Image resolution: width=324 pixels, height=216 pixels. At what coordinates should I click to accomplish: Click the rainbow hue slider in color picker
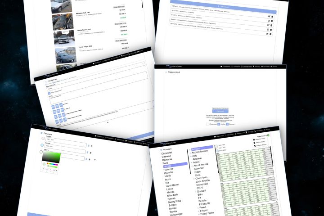[52, 164]
